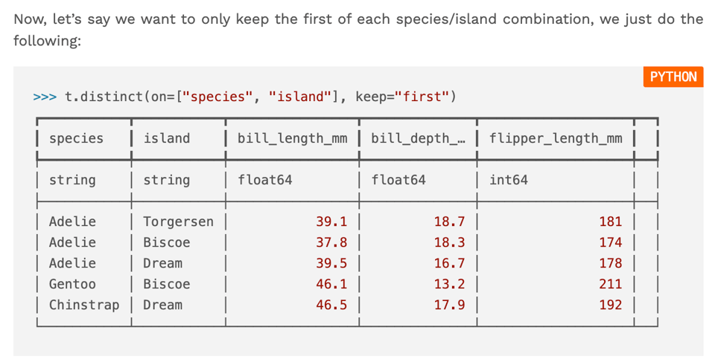This screenshot has height=359, width=715.
Task: Select the 18.7 bill depth value
Action: point(449,221)
